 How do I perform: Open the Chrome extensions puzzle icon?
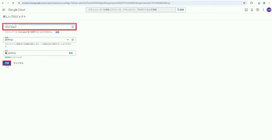[x=251, y=3]
